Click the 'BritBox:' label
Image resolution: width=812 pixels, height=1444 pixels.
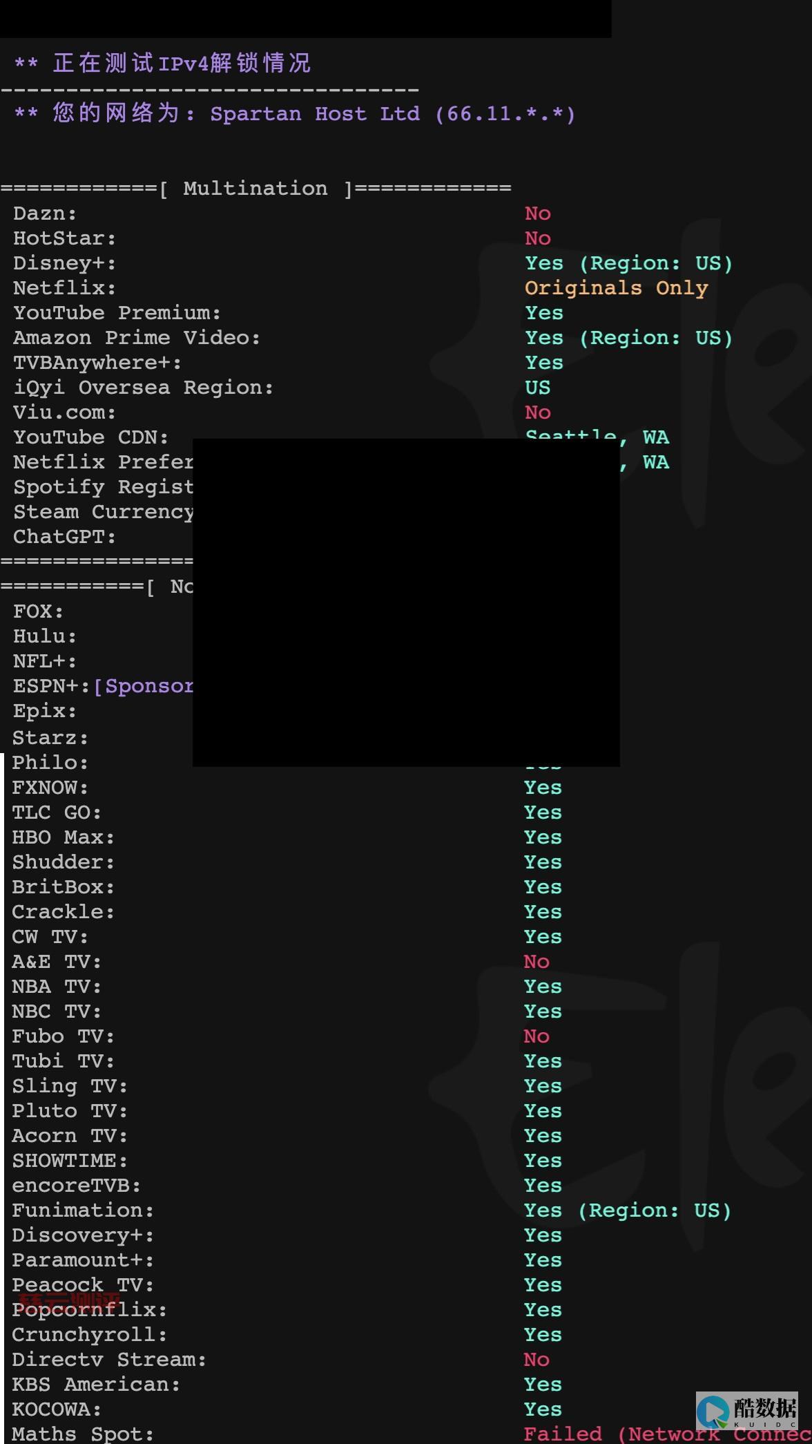(x=64, y=887)
